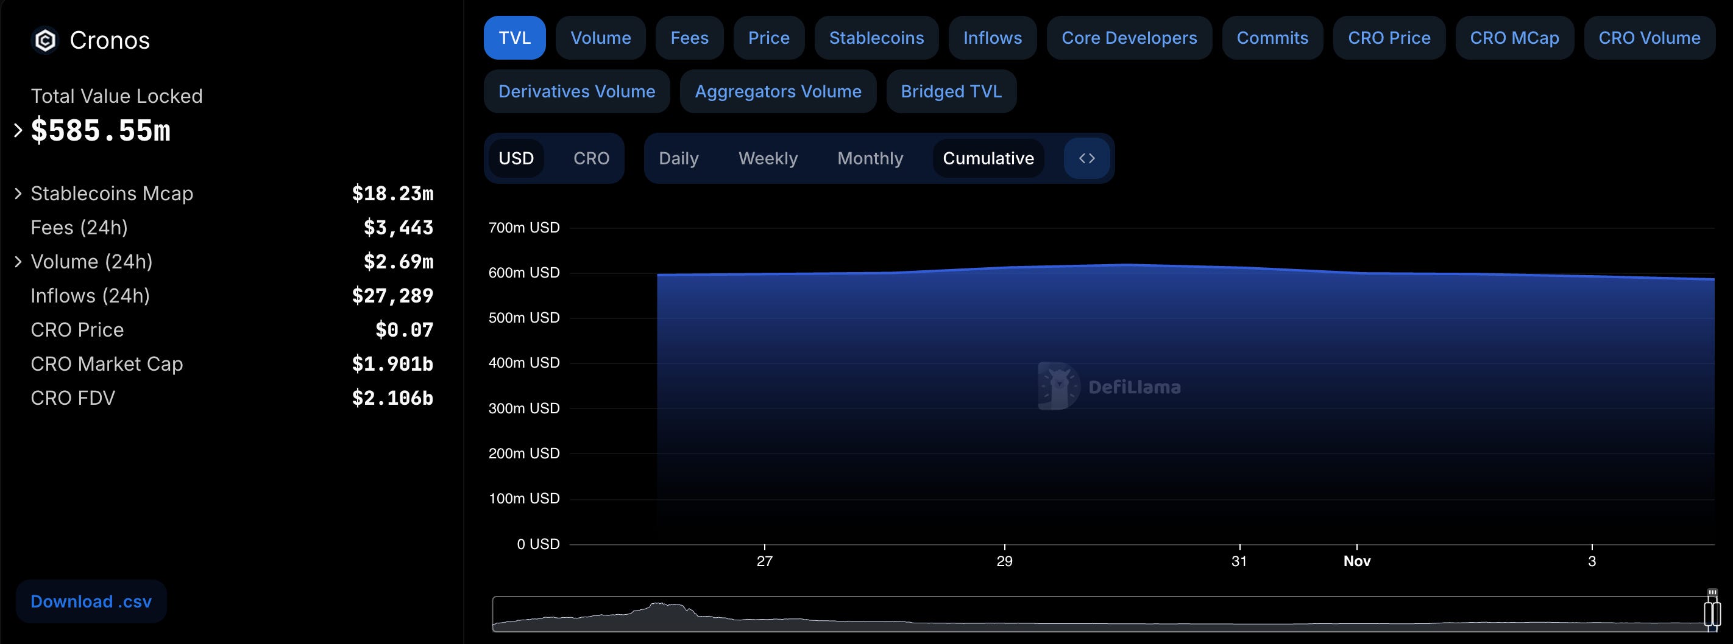1733x644 pixels.
Task: Click the Cronos chain logo icon
Action: pyautogui.click(x=45, y=40)
